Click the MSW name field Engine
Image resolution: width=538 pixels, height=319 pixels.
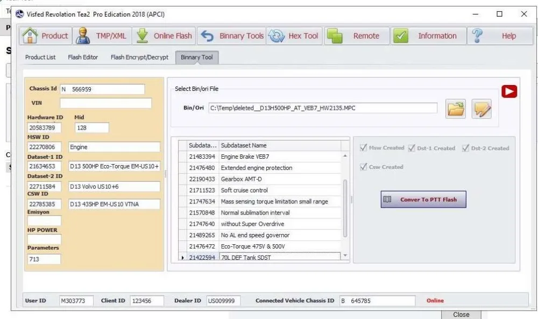pos(114,147)
